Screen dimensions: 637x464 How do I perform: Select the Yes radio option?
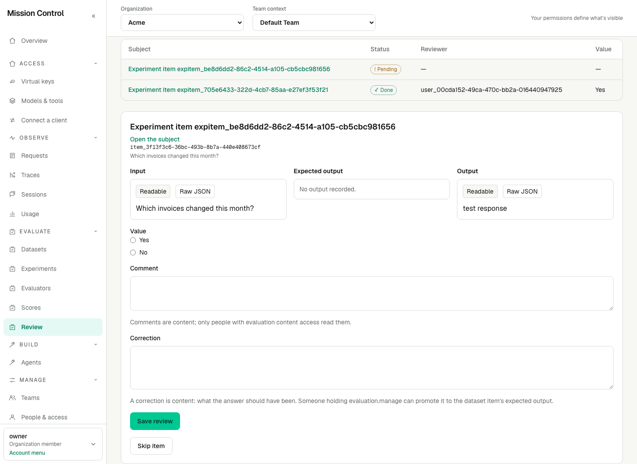133,240
